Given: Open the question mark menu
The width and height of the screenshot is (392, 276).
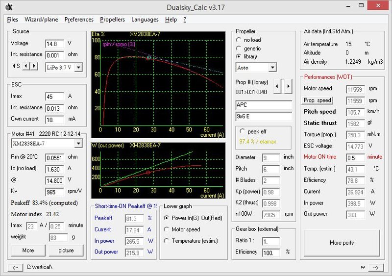Looking at the screenshot, I should coord(185,20).
